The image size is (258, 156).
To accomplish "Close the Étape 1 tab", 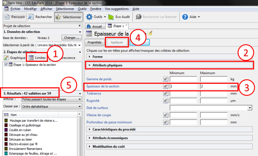I will 127,25.
